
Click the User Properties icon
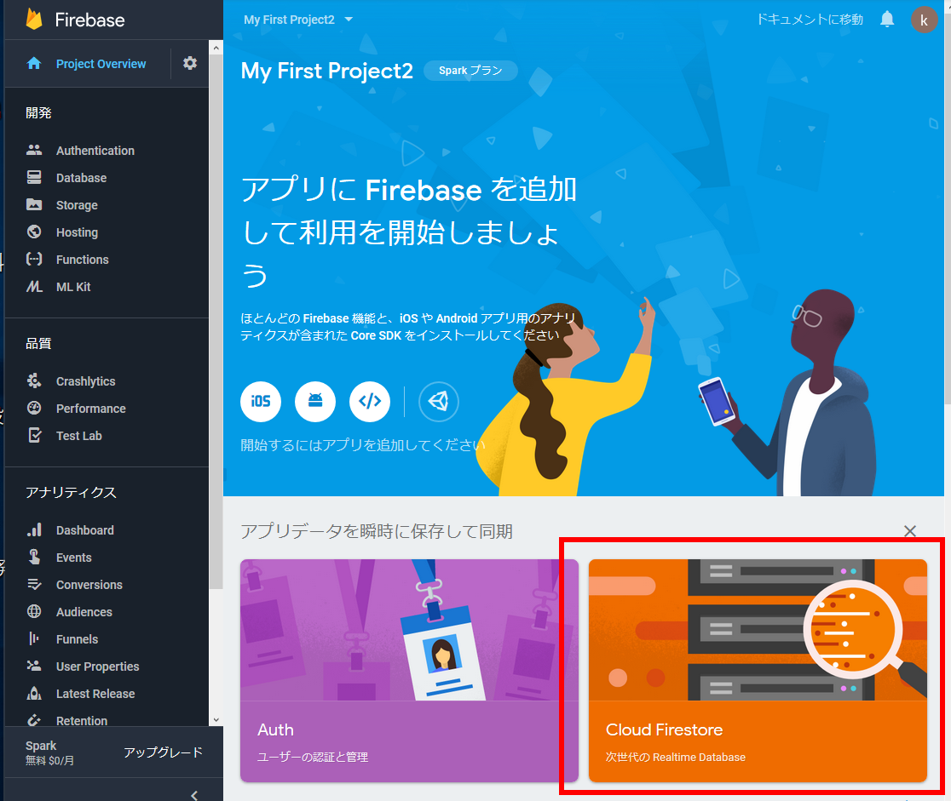point(34,666)
